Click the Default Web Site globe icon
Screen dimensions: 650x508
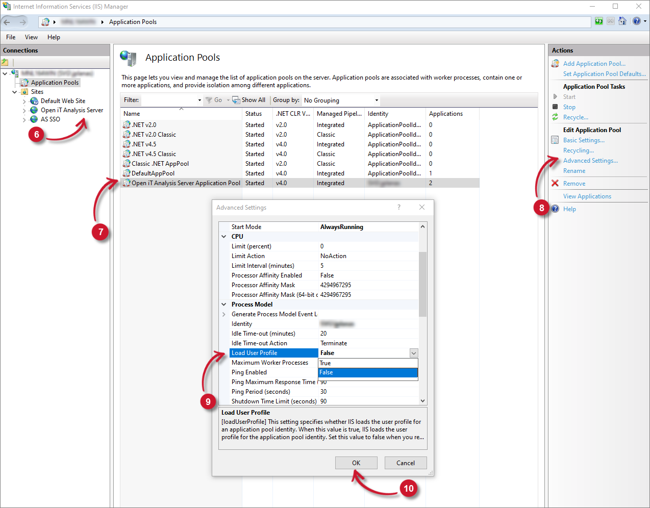[34, 101]
